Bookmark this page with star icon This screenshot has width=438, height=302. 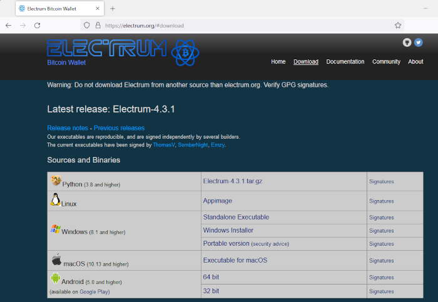398,26
